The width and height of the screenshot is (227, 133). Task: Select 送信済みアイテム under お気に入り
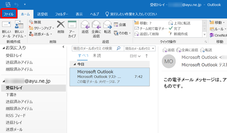(19, 62)
